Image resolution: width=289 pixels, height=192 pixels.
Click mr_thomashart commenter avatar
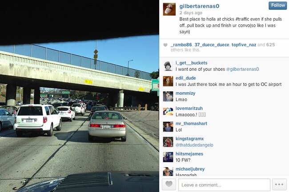click(x=168, y=127)
